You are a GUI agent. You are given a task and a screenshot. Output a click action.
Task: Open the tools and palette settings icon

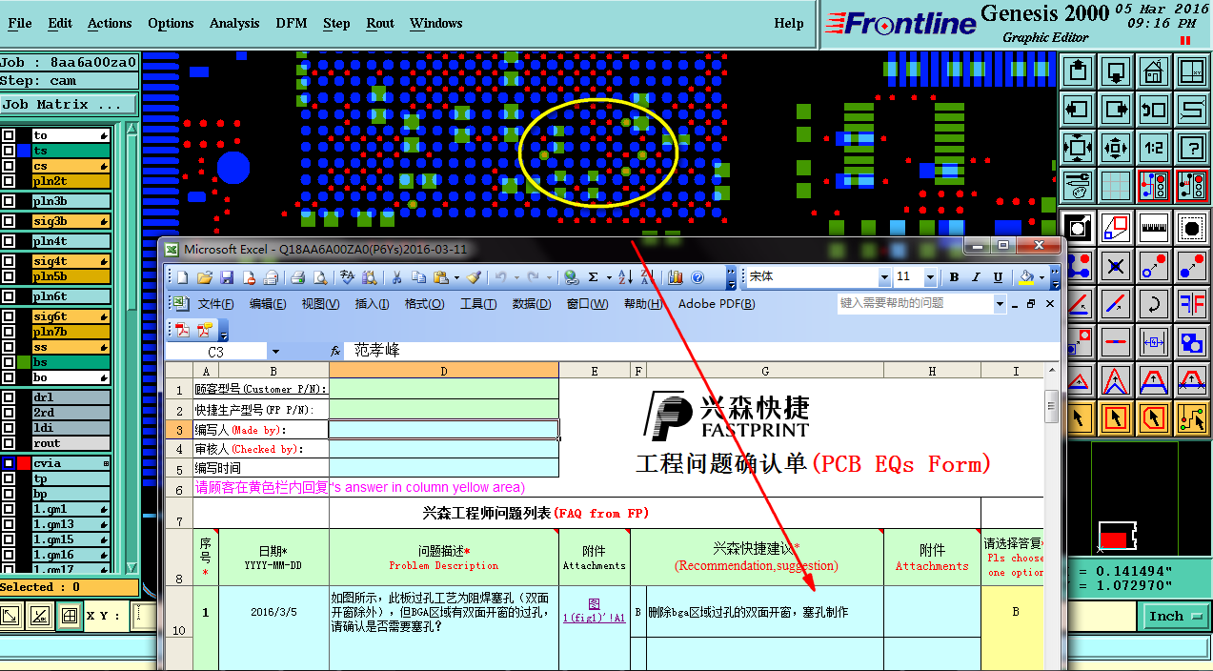pos(1078,185)
